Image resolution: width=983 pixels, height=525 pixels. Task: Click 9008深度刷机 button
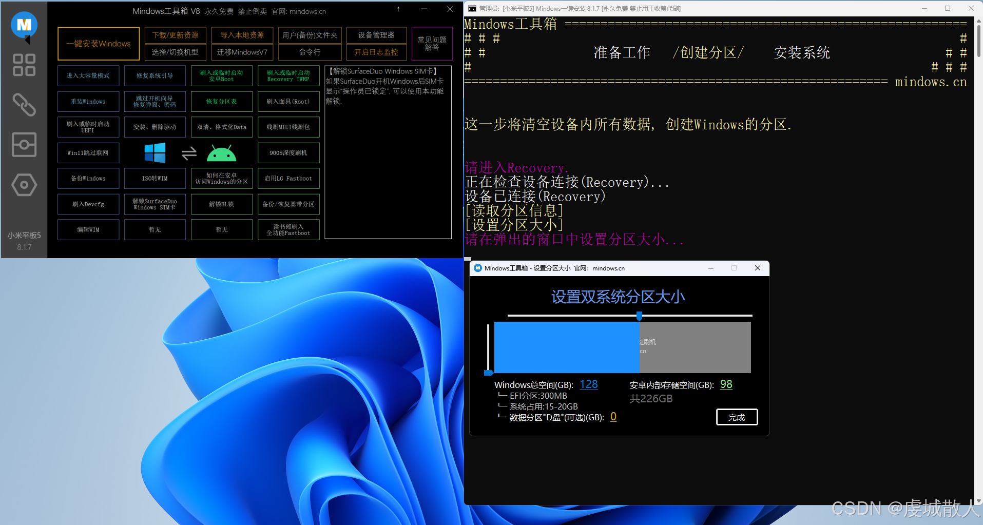pyautogui.click(x=288, y=152)
